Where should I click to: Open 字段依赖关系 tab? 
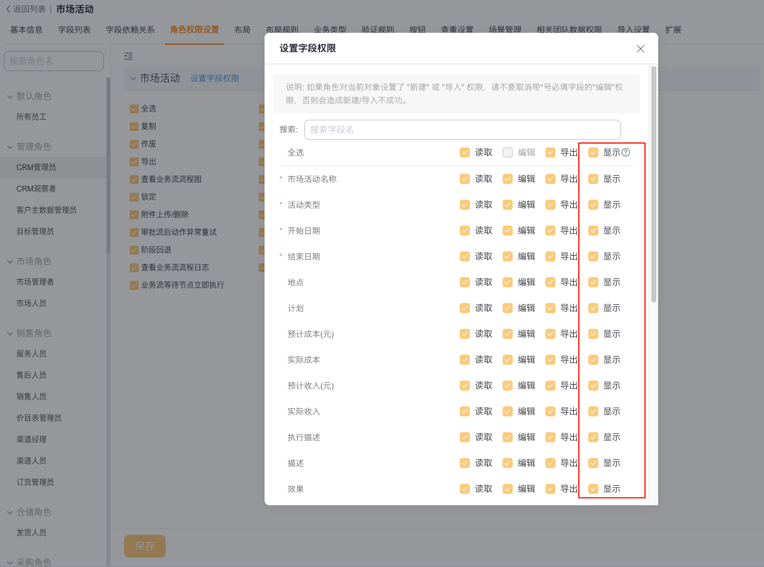point(130,30)
